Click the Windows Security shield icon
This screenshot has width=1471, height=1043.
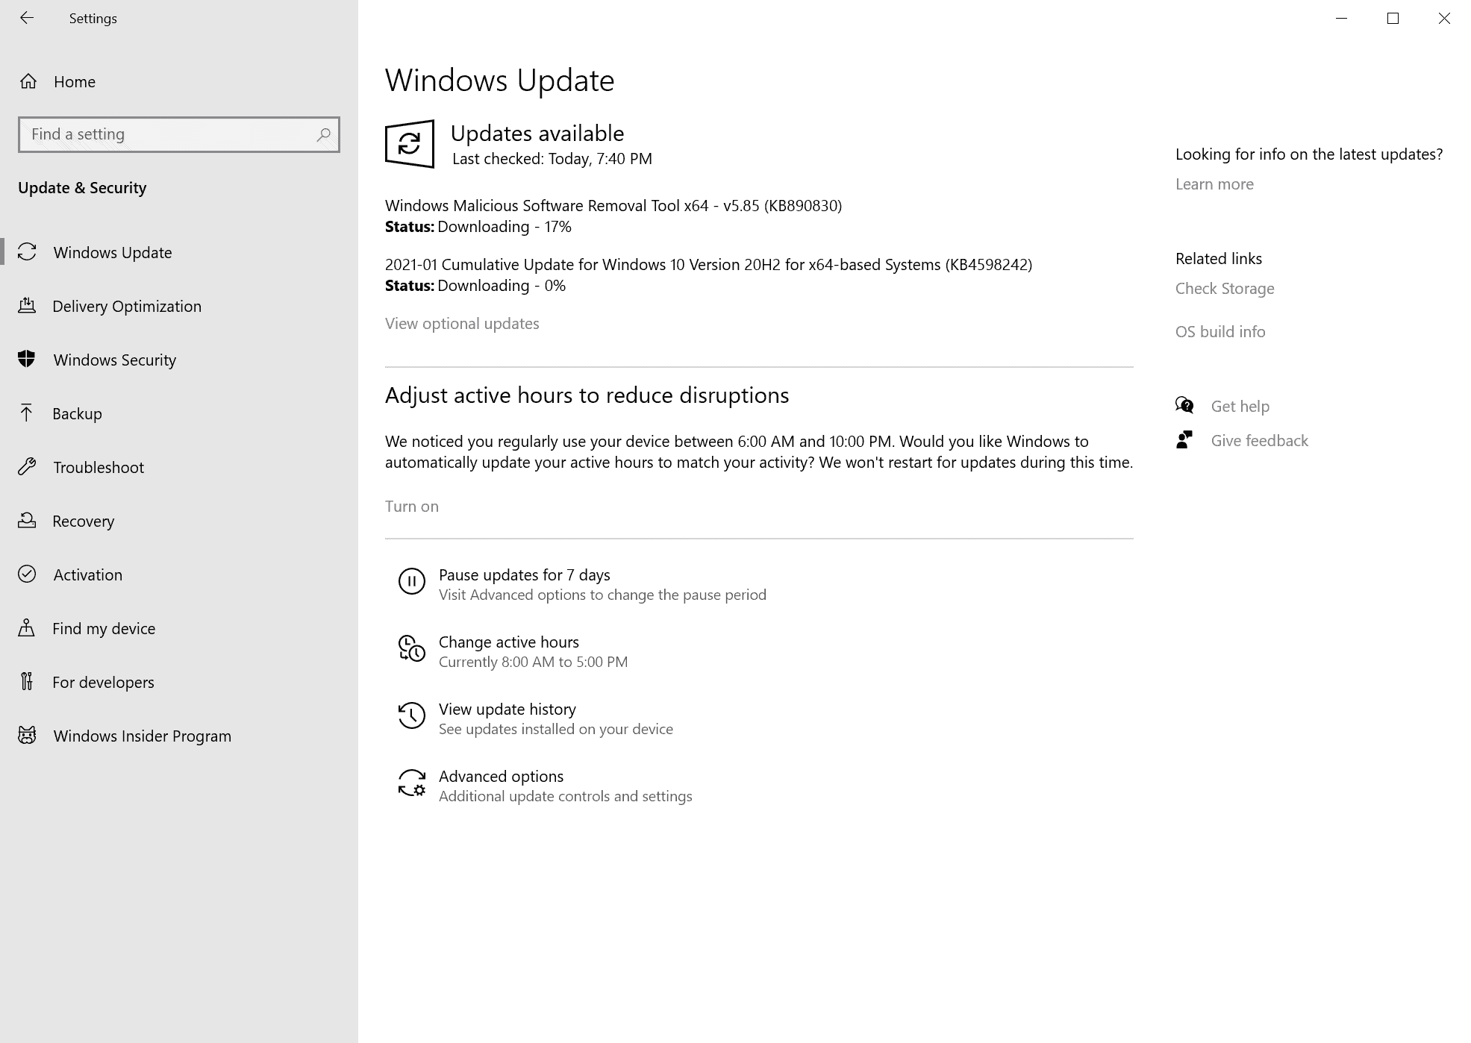(x=28, y=359)
